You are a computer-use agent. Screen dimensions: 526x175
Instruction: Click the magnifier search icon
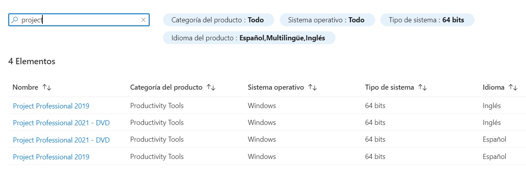[15, 20]
